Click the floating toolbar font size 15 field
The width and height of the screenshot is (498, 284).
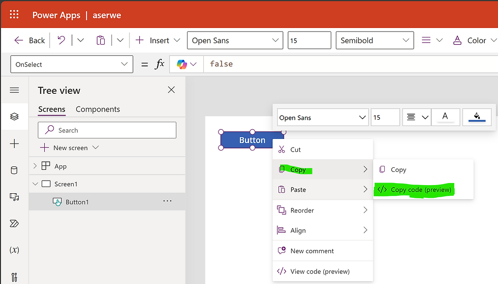coord(385,118)
